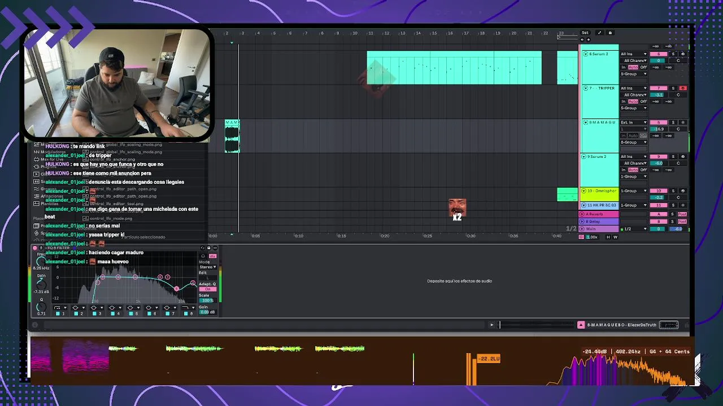Solo the 10 Omnisphere track

pyautogui.click(x=673, y=191)
